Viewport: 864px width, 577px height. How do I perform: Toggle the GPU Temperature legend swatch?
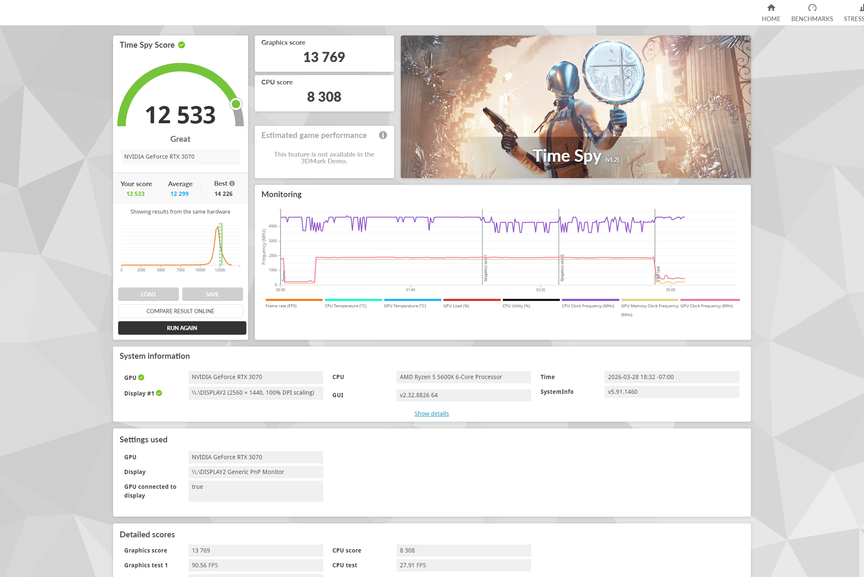413,300
